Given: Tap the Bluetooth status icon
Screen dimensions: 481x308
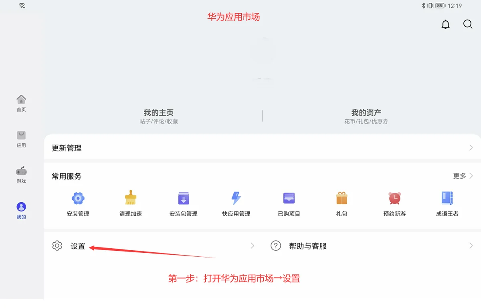Looking at the screenshot, I should (x=423, y=6).
